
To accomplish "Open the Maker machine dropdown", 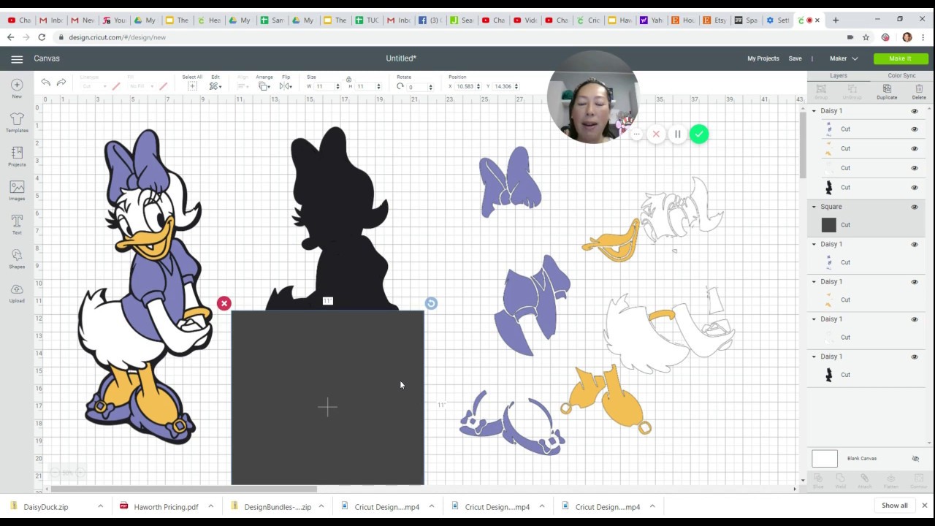I will [x=844, y=58].
